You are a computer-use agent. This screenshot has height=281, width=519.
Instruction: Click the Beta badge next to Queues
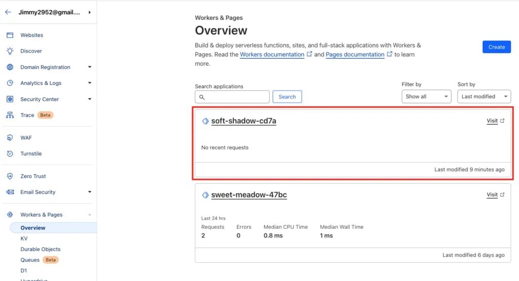click(51, 260)
